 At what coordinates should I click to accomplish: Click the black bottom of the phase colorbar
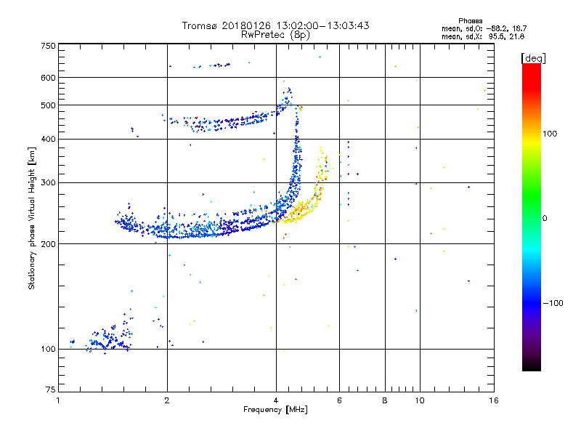(532, 366)
